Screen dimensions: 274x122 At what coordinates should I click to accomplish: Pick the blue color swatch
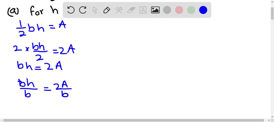(x=203, y=10)
